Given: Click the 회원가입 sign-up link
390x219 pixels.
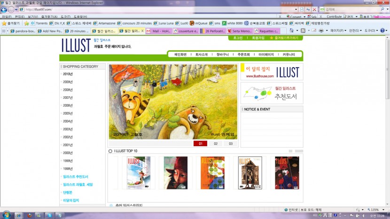Looking at the screenshot, I should coord(258,38).
